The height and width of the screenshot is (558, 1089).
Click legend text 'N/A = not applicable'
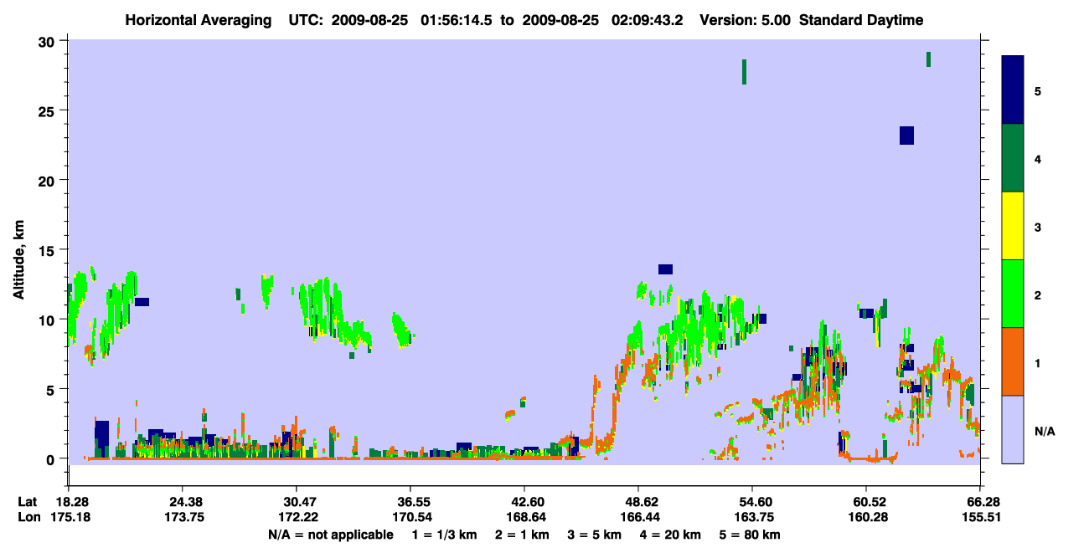click(x=330, y=534)
